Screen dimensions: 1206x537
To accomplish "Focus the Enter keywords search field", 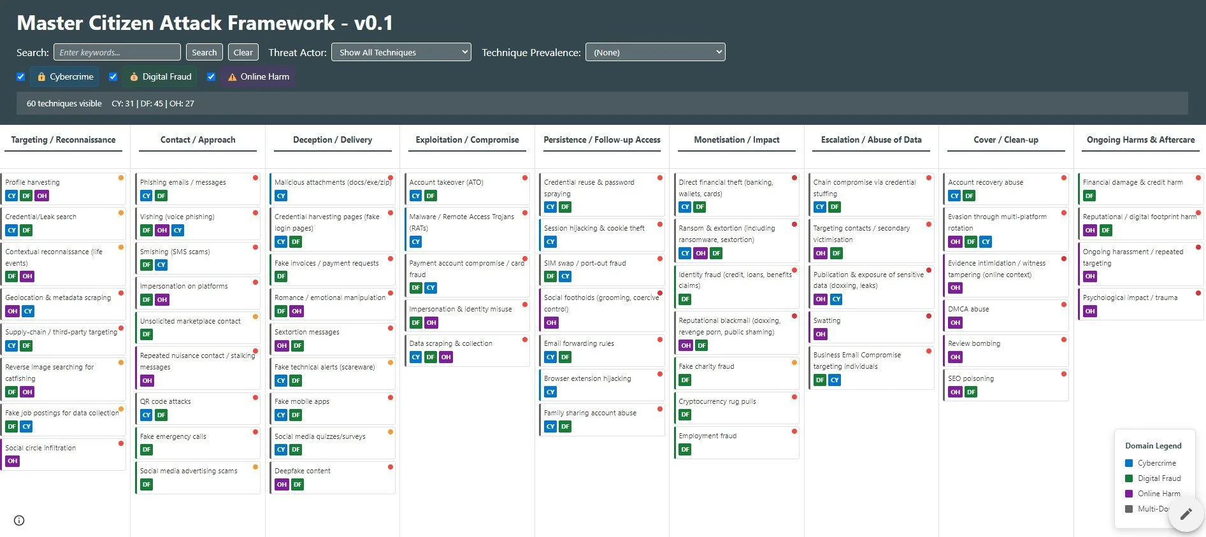I will point(117,52).
